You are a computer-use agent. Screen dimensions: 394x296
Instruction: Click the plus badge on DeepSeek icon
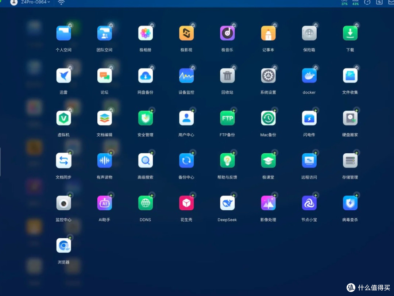234,195
